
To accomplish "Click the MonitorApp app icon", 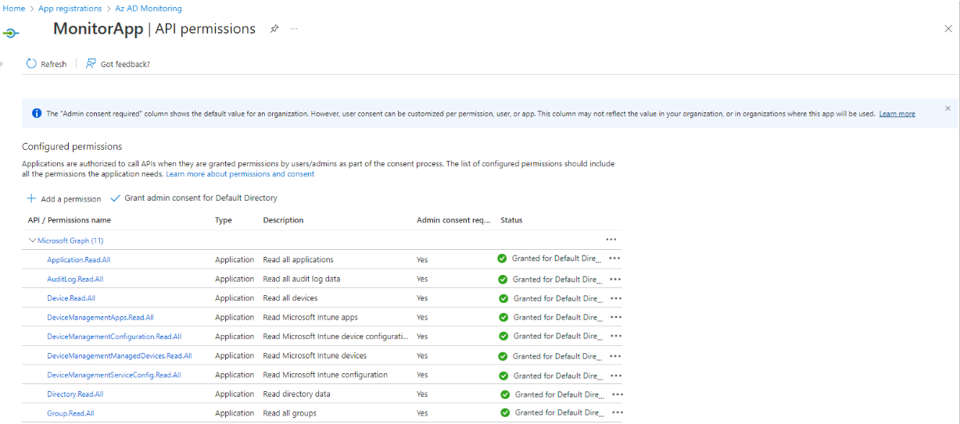I will pos(11,34).
